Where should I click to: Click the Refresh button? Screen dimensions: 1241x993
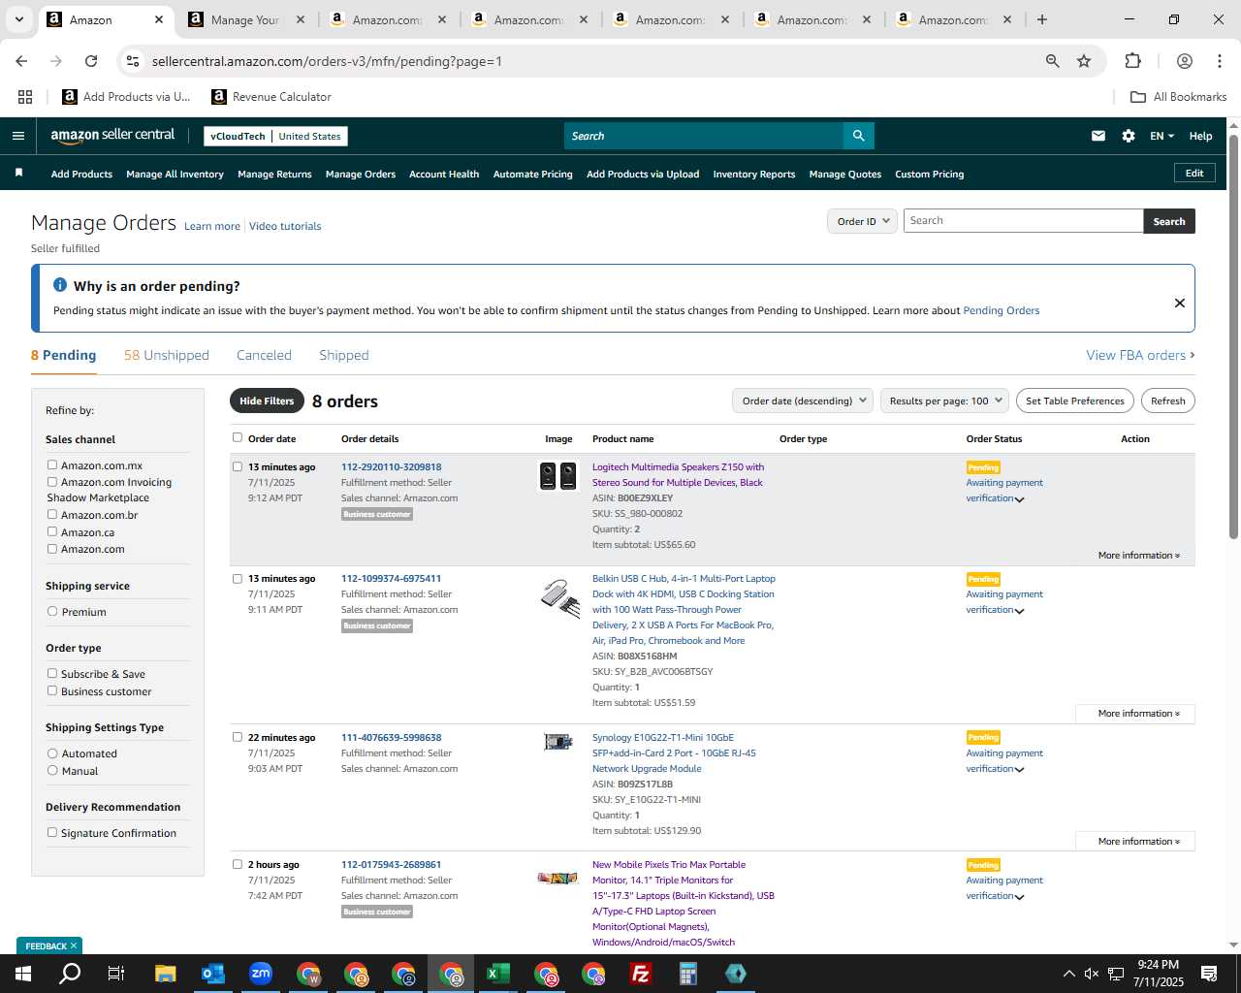1167,400
